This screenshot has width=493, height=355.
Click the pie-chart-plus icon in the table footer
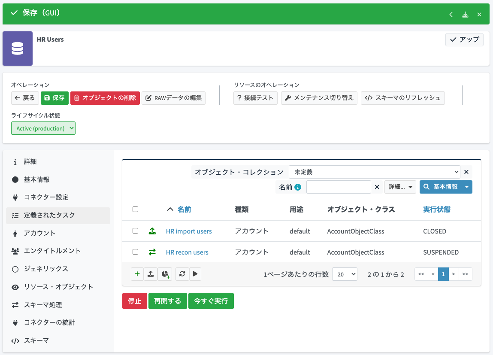point(165,274)
